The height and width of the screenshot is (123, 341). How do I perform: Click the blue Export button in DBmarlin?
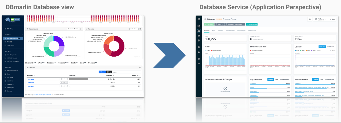102,72
